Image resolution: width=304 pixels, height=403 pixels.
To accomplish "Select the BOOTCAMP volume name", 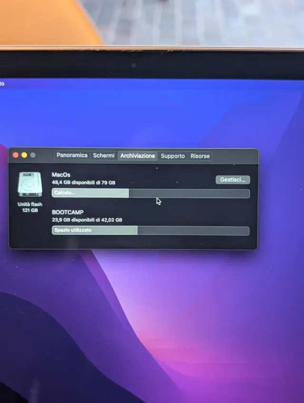I will coord(68,212).
